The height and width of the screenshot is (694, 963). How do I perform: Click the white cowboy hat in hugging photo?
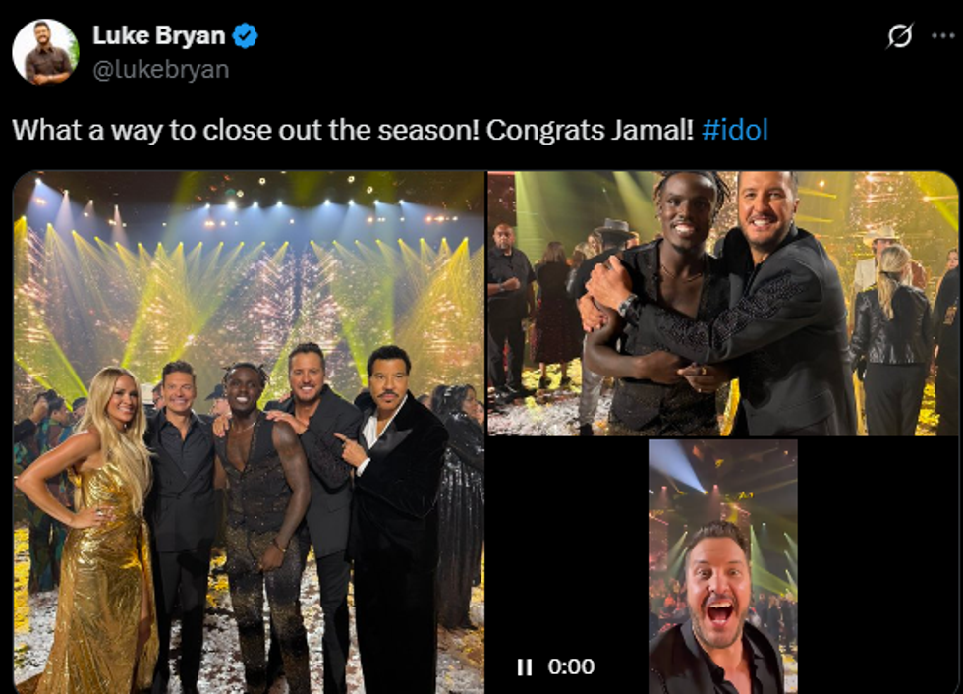click(882, 235)
